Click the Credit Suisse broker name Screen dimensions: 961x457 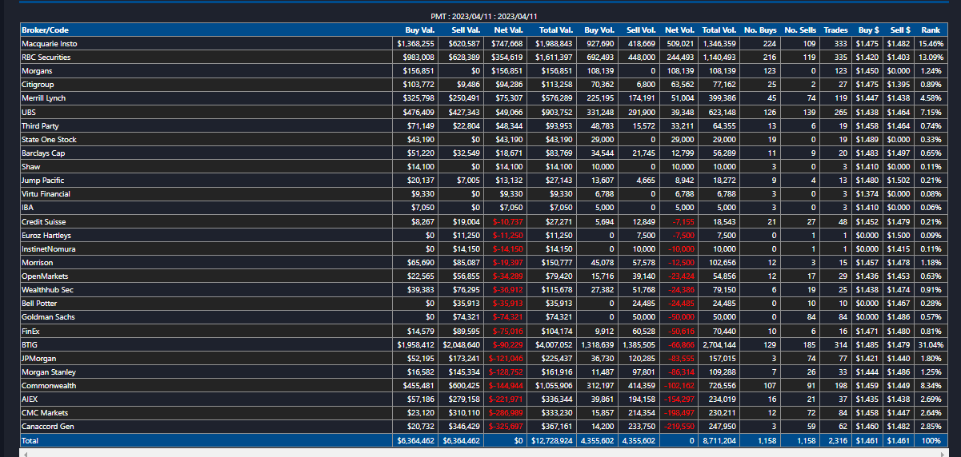point(43,221)
